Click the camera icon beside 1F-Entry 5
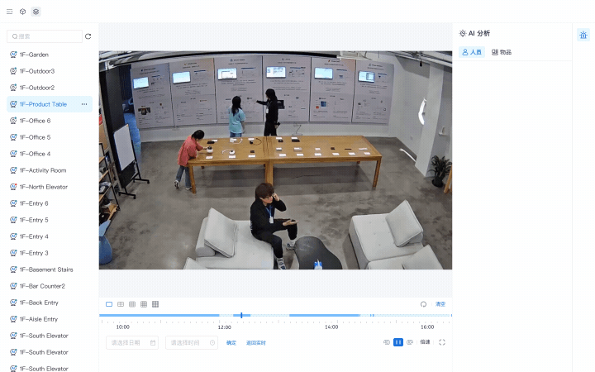Image resolution: width=595 pixels, height=372 pixels. click(x=13, y=220)
